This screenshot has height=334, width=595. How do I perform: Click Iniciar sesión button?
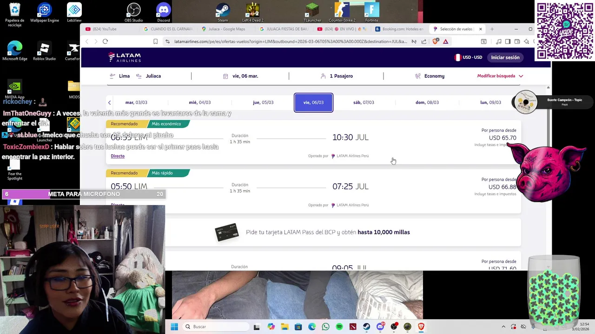(505, 57)
